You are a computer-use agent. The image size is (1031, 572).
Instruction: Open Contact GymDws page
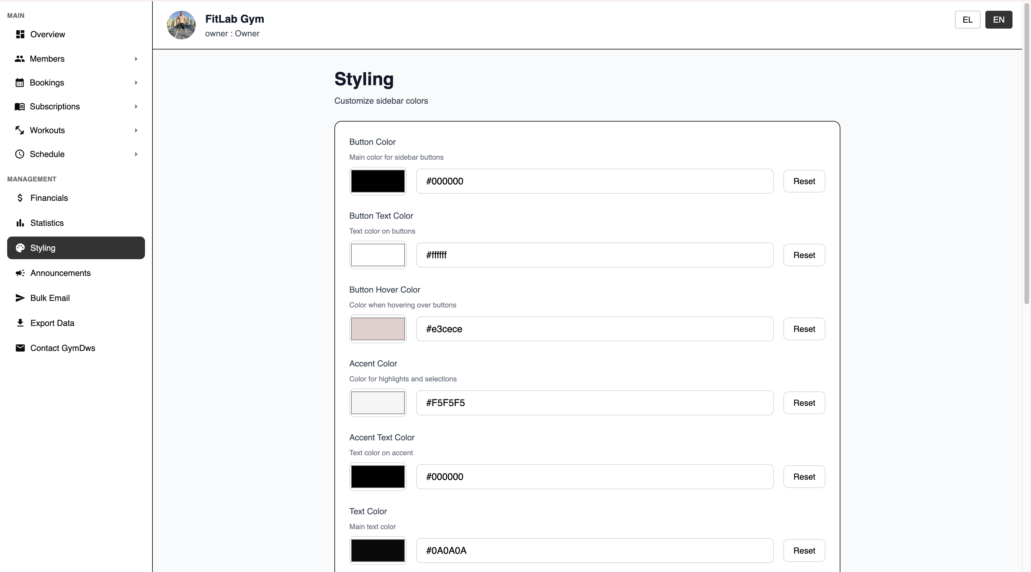[76, 348]
